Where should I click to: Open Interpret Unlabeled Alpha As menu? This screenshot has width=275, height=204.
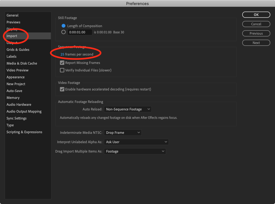coord(136,142)
